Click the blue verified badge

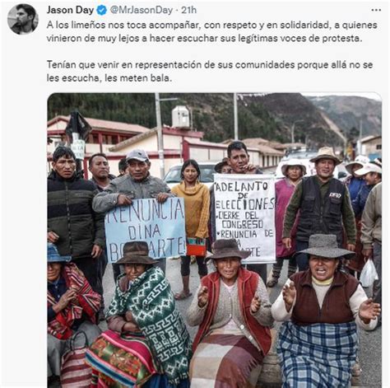click(x=102, y=10)
